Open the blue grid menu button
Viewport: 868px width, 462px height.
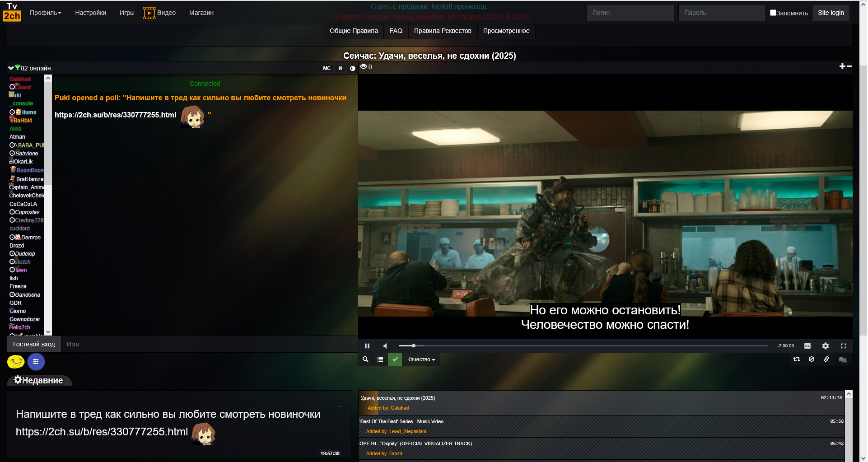point(36,361)
